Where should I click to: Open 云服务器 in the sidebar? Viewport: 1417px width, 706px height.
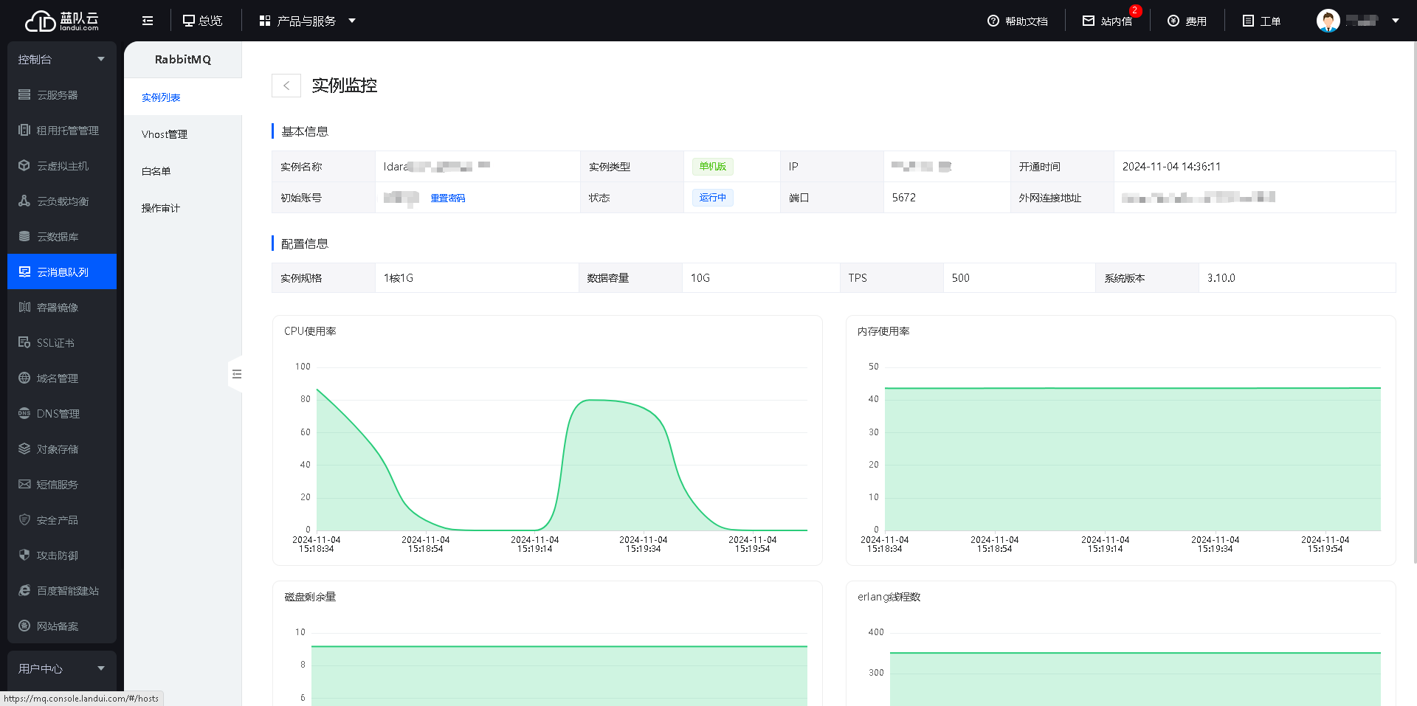[x=58, y=95]
